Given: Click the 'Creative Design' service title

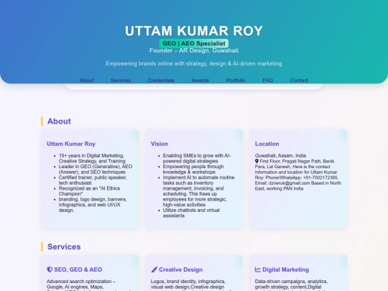Looking at the screenshot, I should click(x=180, y=269).
